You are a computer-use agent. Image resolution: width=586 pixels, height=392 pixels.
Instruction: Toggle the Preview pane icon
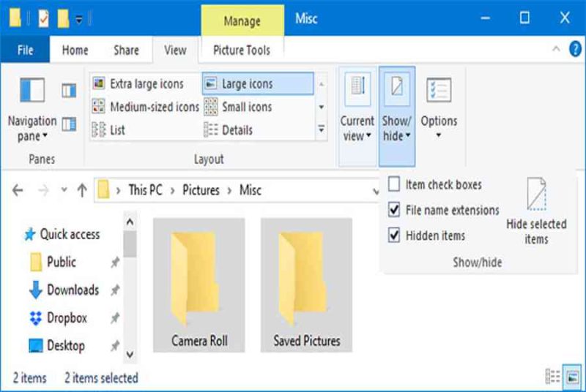tap(69, 90)
